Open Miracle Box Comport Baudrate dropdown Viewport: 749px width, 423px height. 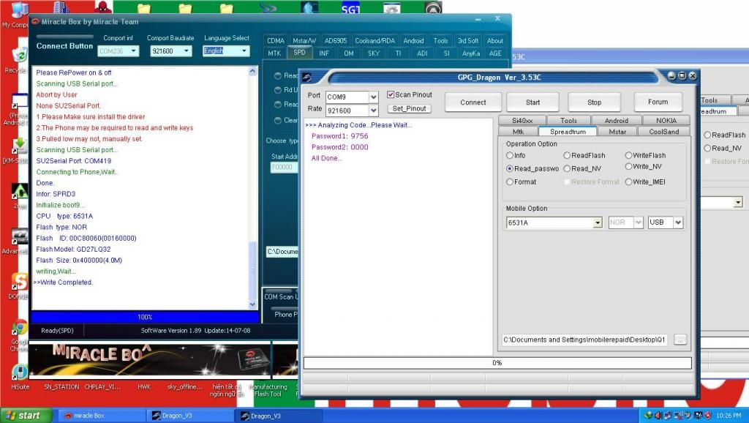click(187, 50)
